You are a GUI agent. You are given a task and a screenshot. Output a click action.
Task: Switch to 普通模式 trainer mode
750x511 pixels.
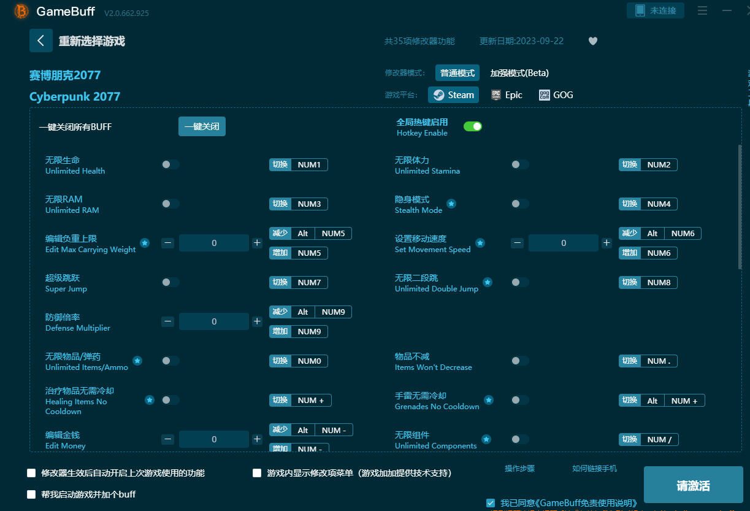[457, 73]
